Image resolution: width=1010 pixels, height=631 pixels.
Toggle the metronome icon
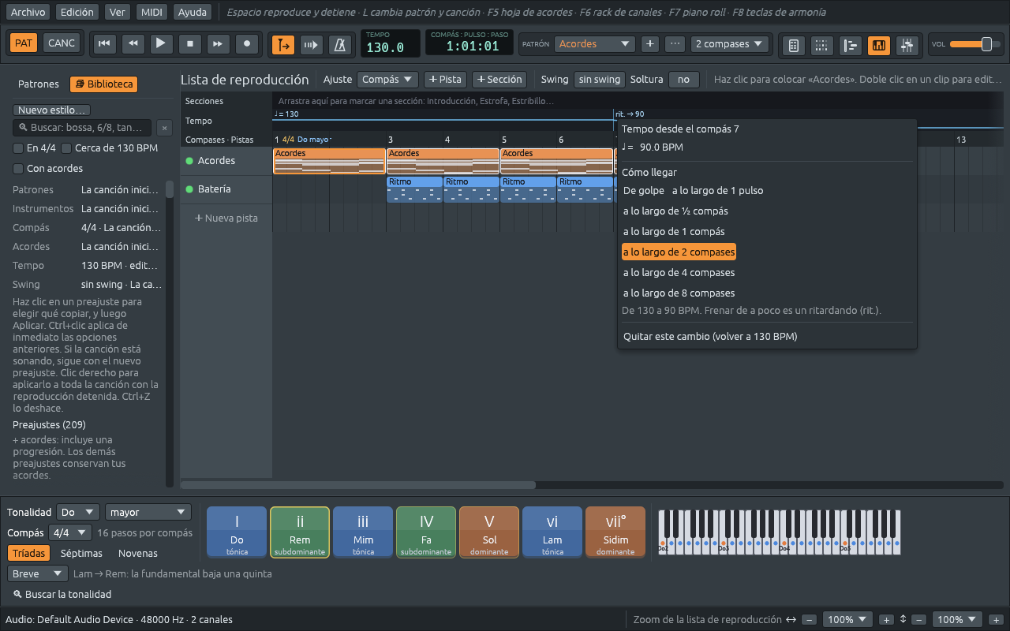tap(341, 45)
